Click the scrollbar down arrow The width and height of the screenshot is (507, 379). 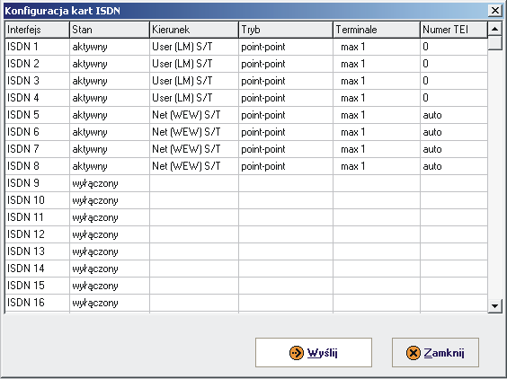click(494, 305)
